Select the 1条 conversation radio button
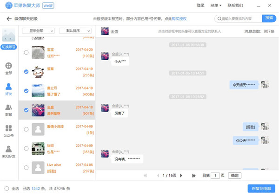Screen dimensions: 279x195 pos(26,129)
